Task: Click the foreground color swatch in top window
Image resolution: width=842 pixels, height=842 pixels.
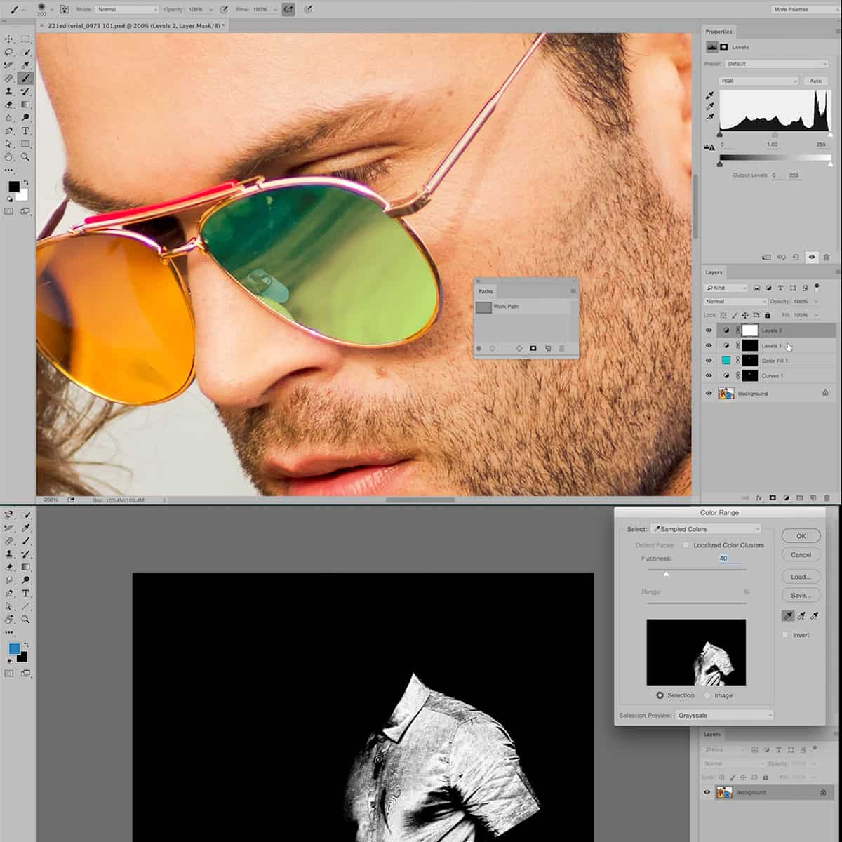Action: tap(14, 187)
